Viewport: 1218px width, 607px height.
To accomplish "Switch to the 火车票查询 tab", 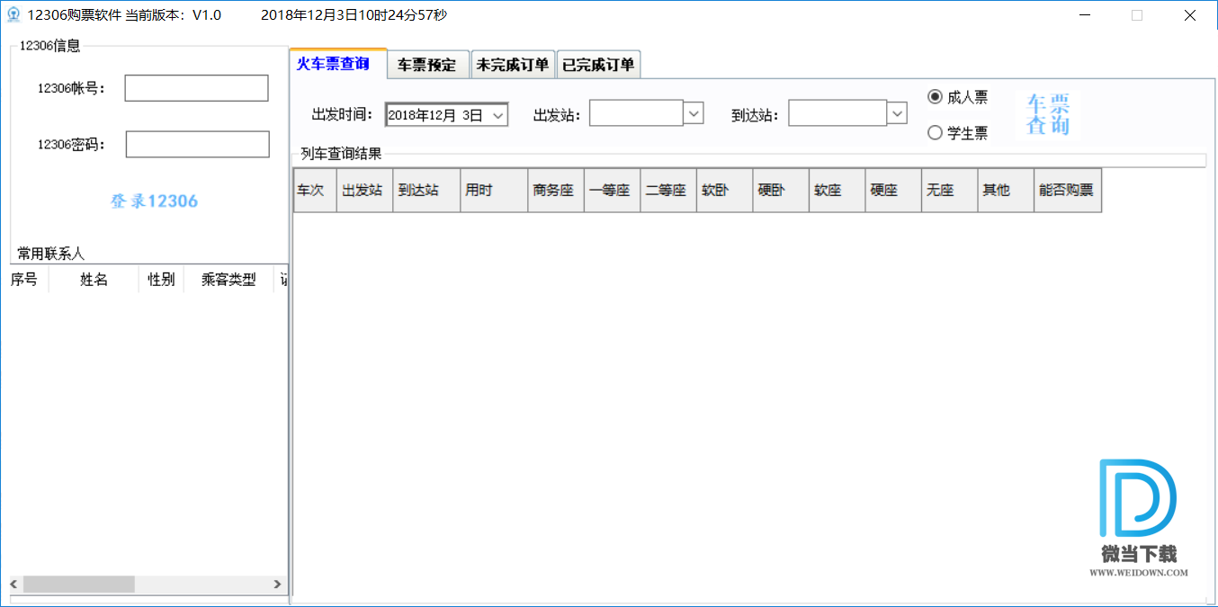I will pyautogui.click(x=338, y=63).
